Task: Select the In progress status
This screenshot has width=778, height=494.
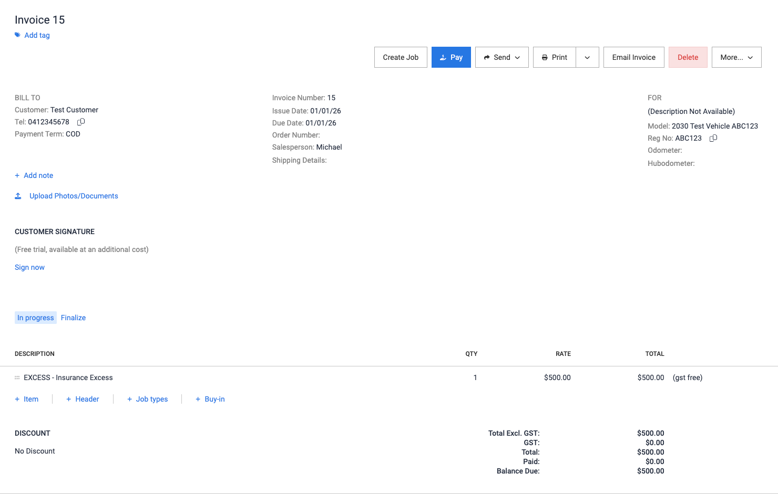Action: click(36, 318)
